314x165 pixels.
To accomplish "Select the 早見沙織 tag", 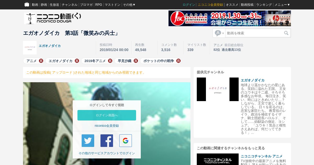I will 124,61.
